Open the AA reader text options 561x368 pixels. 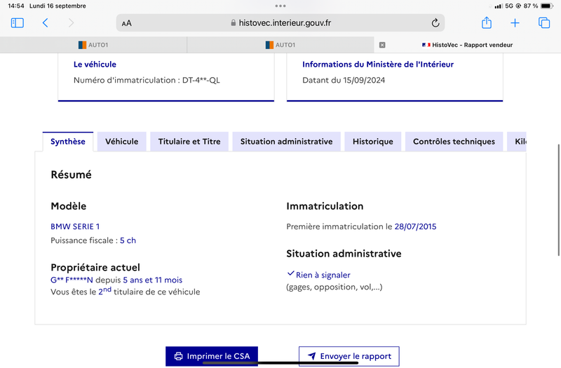click(x=127, y=23)
